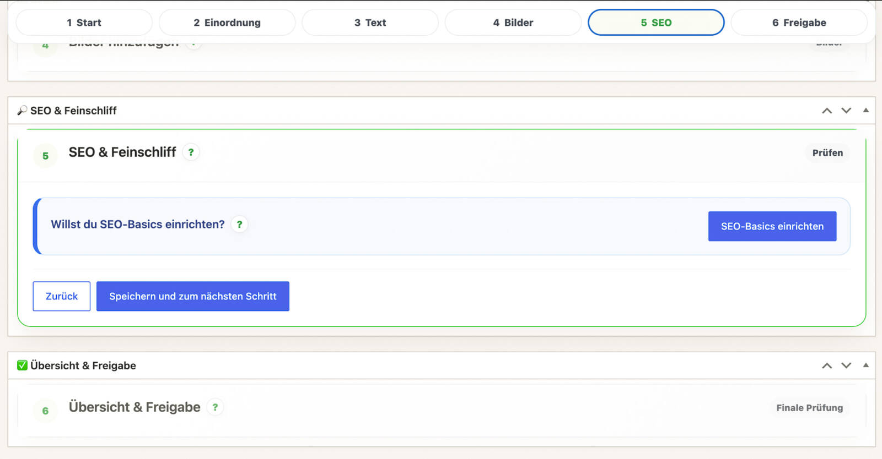Click the SEO & Feinschliff panel title text

point(73,111)
